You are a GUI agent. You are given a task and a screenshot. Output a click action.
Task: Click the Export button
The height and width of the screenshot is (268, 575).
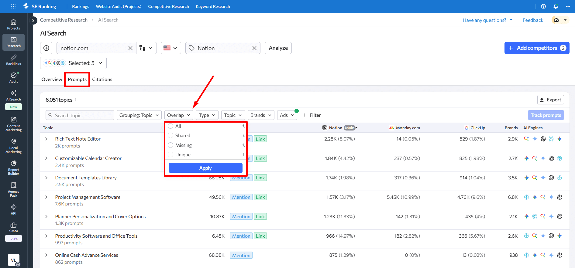[x=550, y=100]
